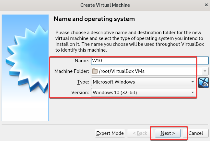Cancel the virtual machine creation
The image size is (210, 141).
point(196,133)
